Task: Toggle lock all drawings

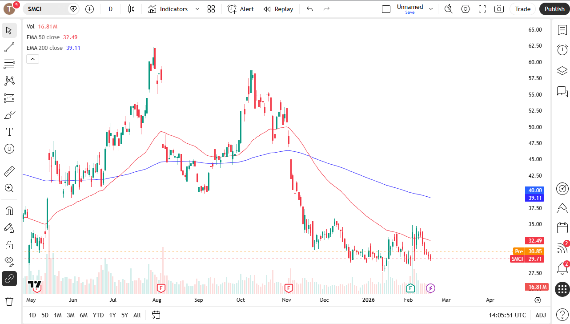Action: (9, 245)
